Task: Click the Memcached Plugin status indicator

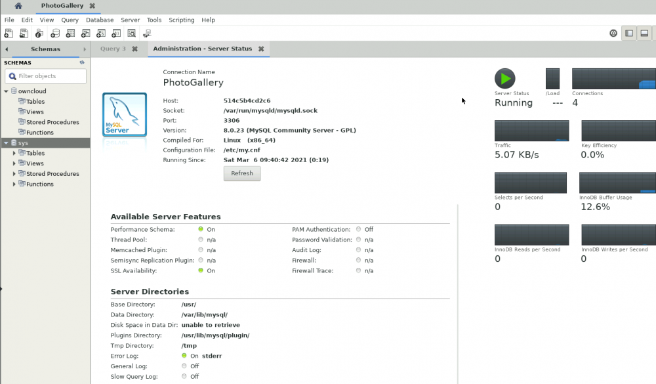Action: pyautogui.click(x=201, y=249)
